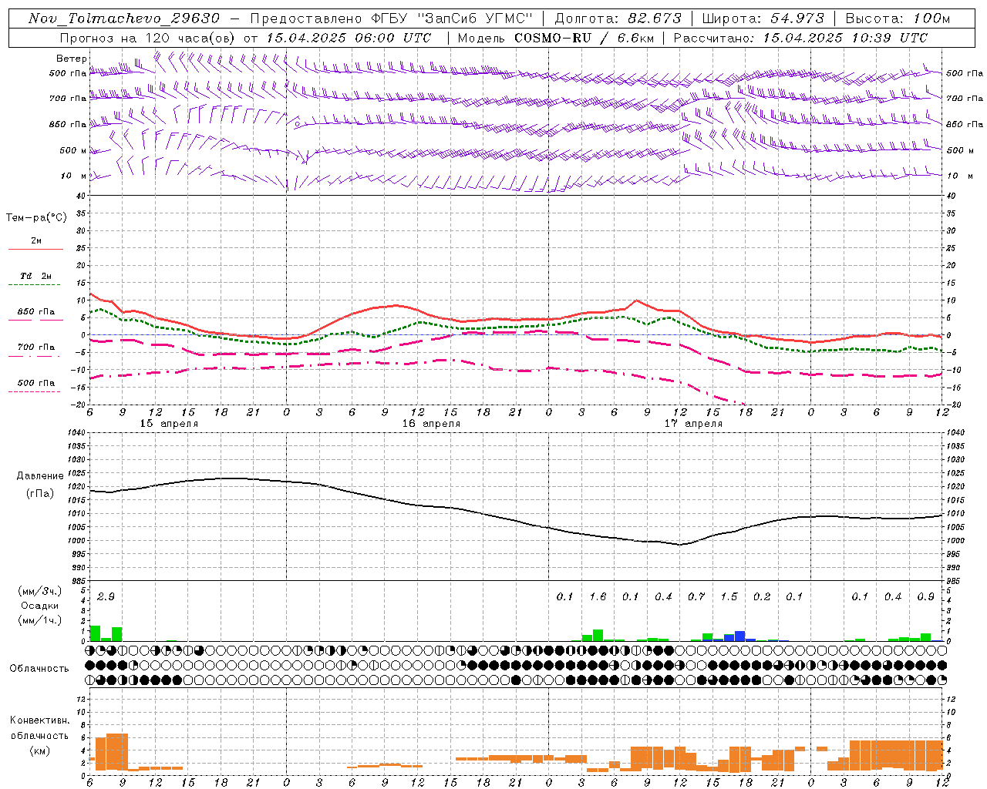Click the 0.7 precipitation total
987x789 pixels.
(x=696, y=597)
